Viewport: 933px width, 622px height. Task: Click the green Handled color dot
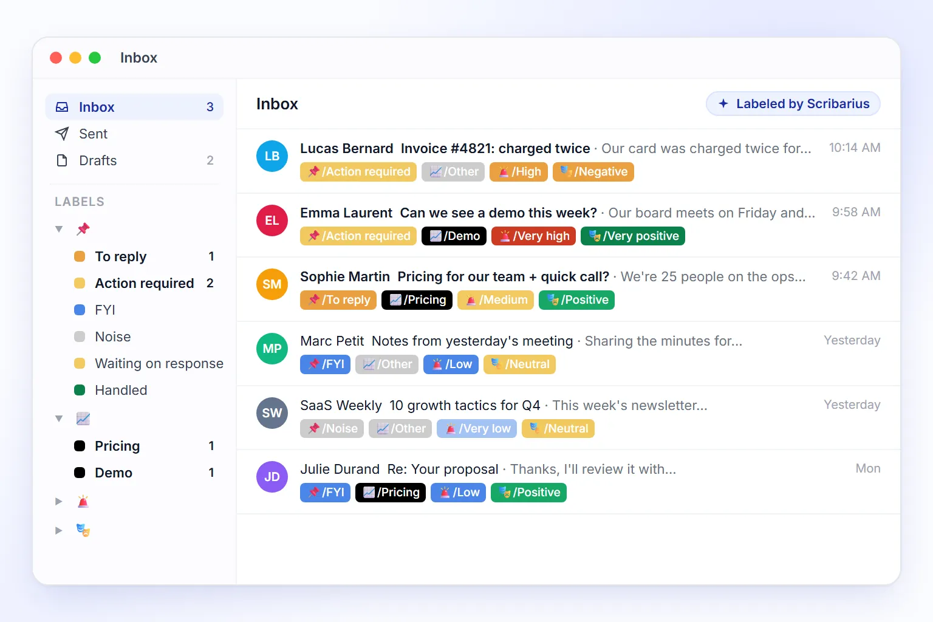80,390
